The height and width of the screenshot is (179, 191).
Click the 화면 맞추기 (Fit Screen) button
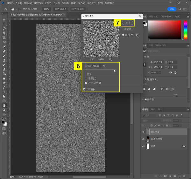click(60, 9)
